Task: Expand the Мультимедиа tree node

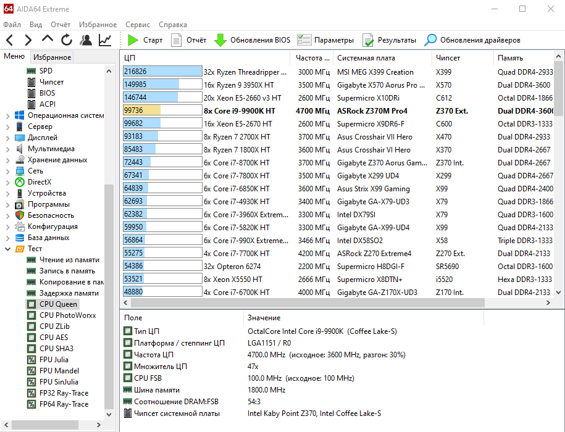Action: tap(7, 149)
